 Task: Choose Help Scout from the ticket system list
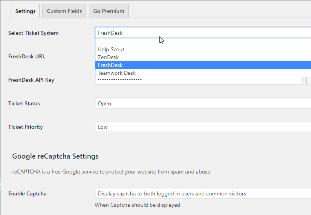point(203,49)
